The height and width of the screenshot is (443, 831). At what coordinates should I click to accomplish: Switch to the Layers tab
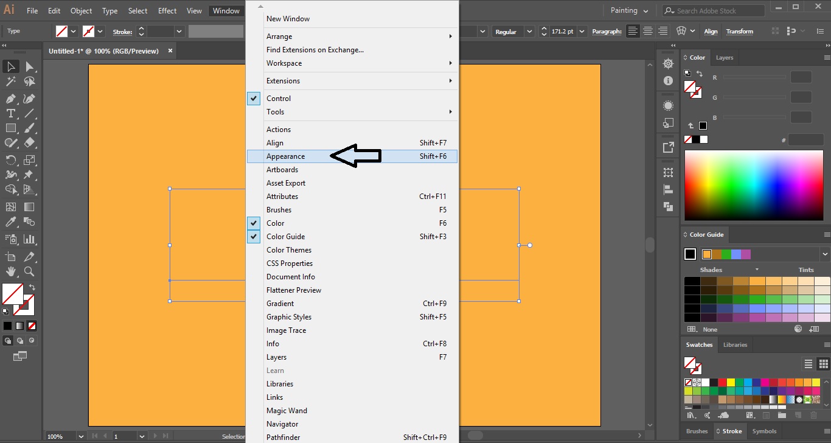(724, 57)
